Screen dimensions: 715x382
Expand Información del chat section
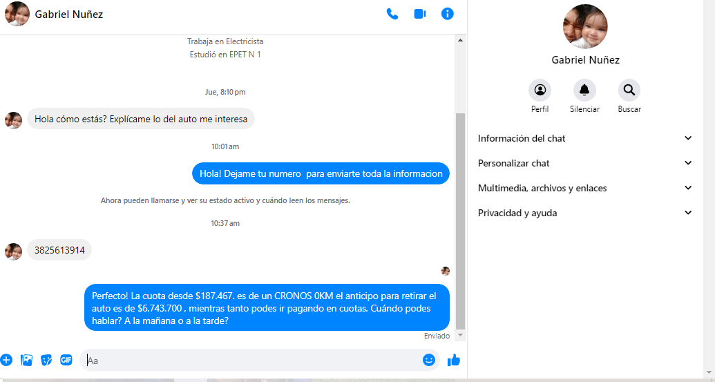click(x=585, y=138)
